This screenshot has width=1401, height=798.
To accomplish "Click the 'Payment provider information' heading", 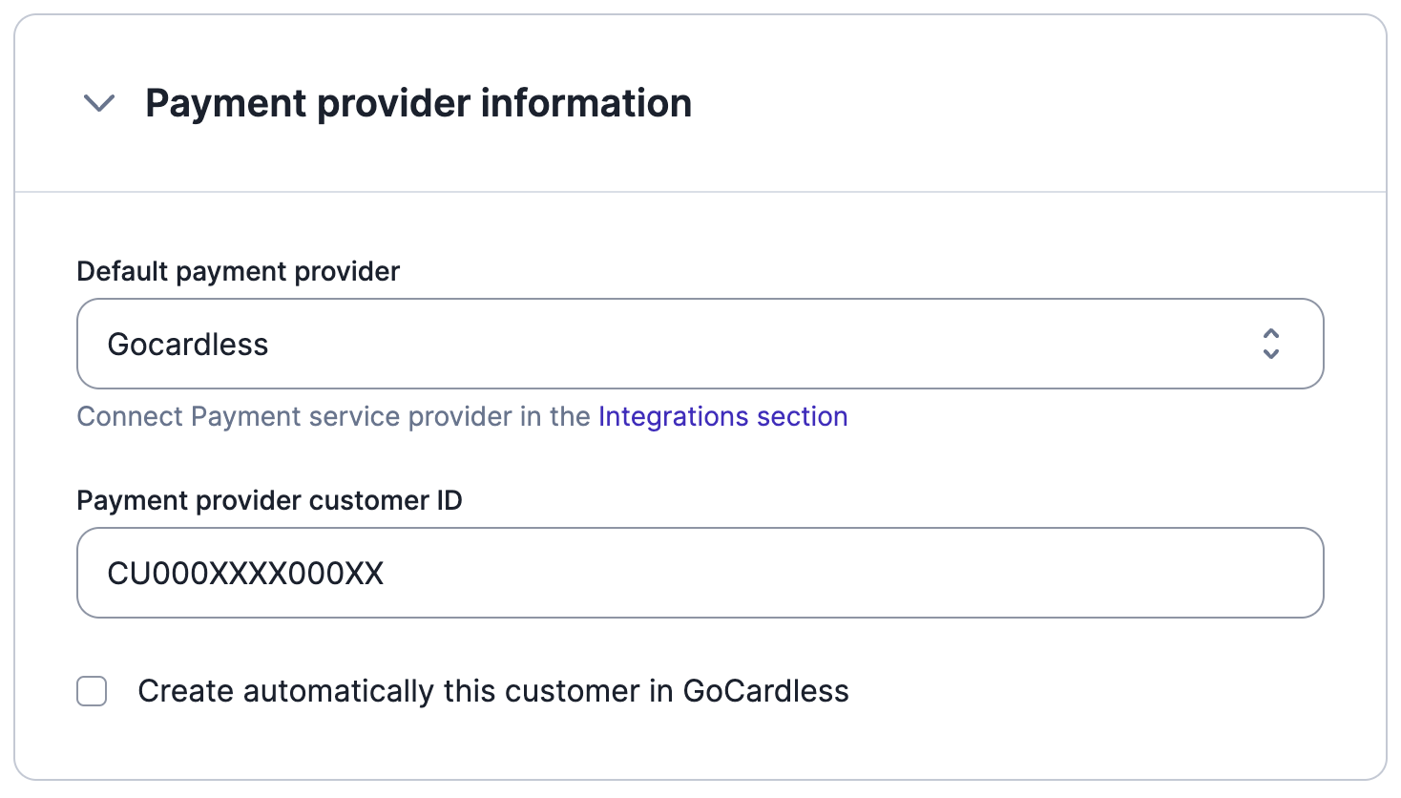I will click(418, 103).
